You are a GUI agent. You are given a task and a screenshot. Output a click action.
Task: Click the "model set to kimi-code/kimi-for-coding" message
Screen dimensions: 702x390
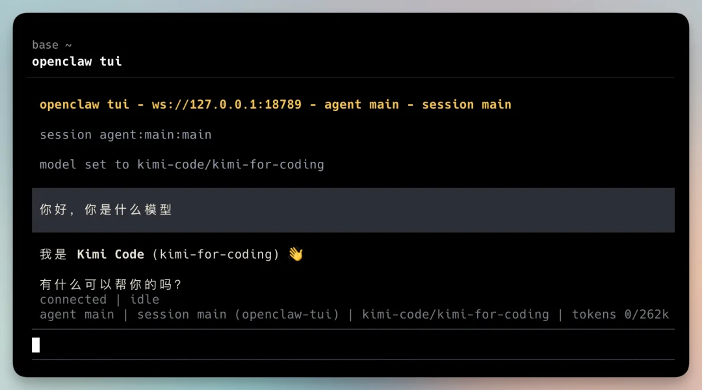click(x=181, y=164)
